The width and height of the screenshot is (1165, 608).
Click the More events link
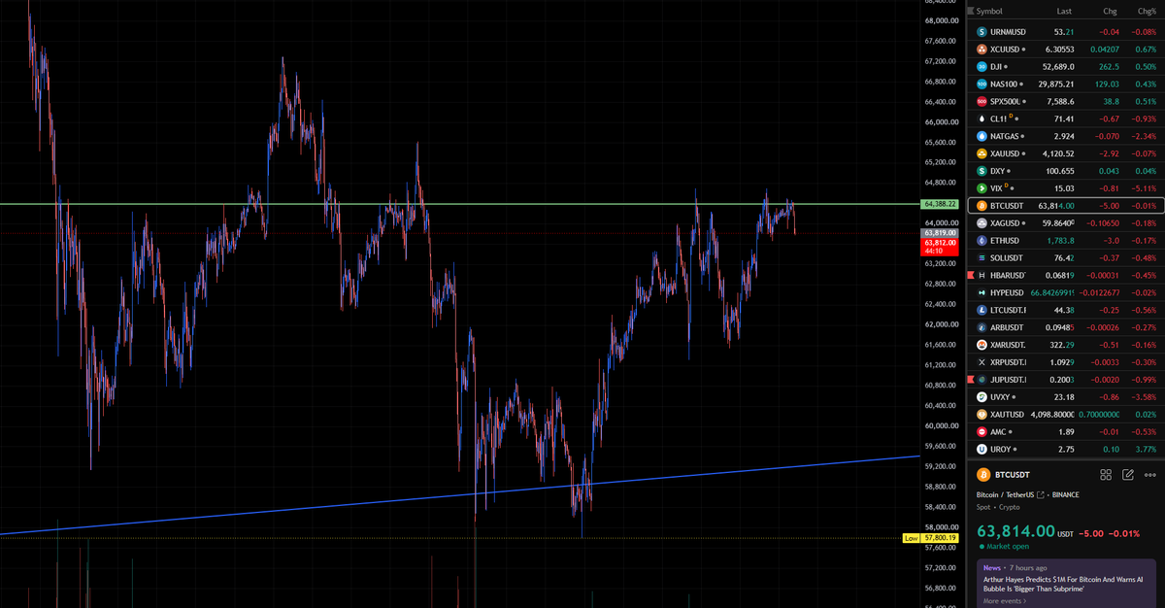[1005, 601]
